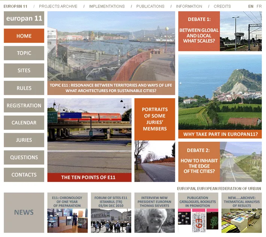Click the archive results model photo
Image resolution: width=266 pixels, height=237 pixels.
click(x=242, y=221)
